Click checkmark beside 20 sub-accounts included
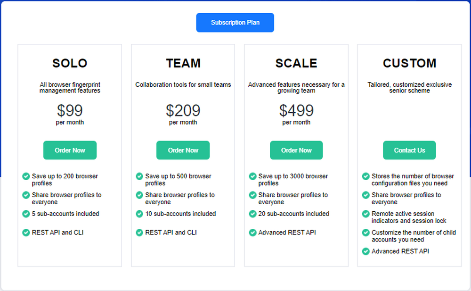The width and height of the screenshot is (471, 291). [252, 214]
